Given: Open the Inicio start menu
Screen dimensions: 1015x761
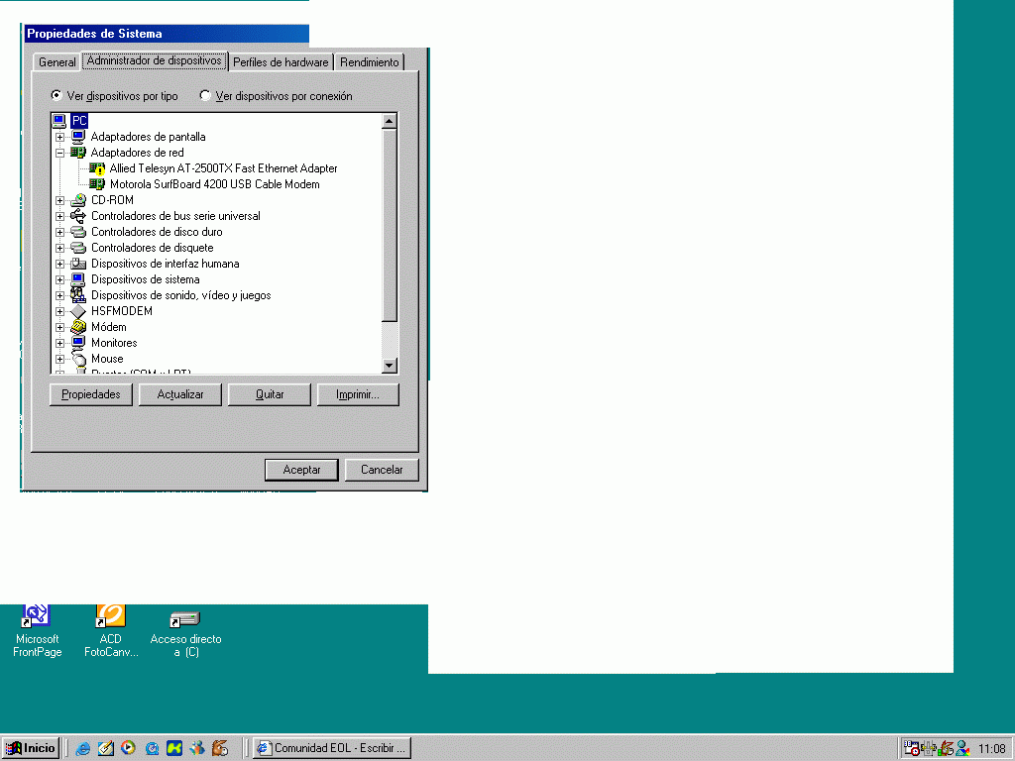Looking at the screenshot, I should pos(31,748).
